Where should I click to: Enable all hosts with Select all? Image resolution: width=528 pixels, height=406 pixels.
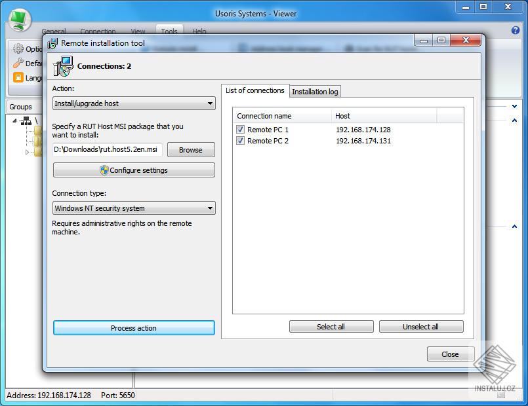pyautogui.click(x=331, y=326)
